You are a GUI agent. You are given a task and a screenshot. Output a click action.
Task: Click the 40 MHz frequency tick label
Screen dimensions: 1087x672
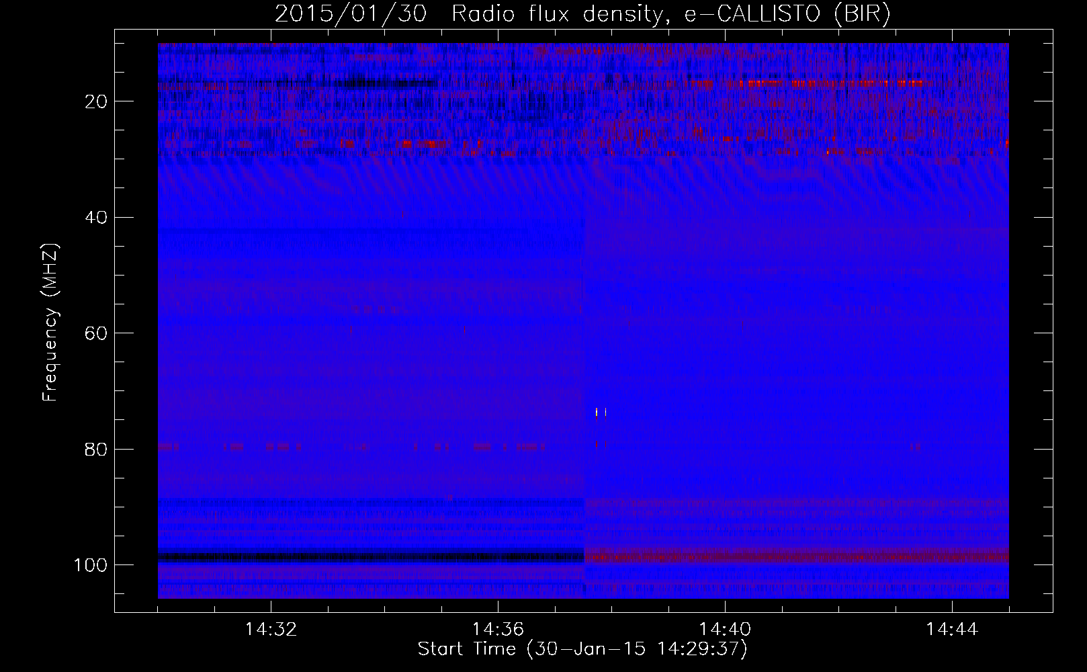point(96,218)
